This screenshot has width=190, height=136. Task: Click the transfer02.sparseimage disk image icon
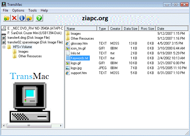click(4, 42)
